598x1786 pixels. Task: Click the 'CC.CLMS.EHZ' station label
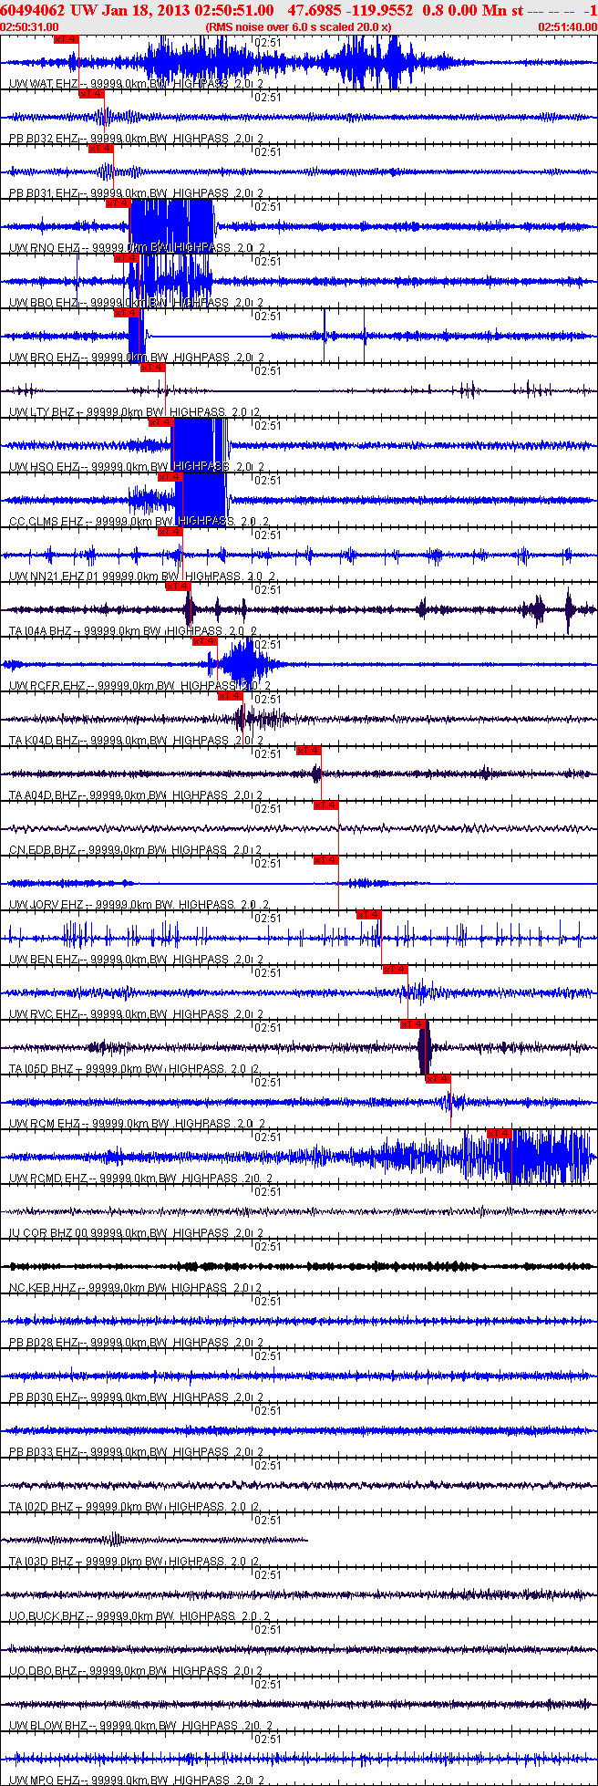click(x=46, y=522)
